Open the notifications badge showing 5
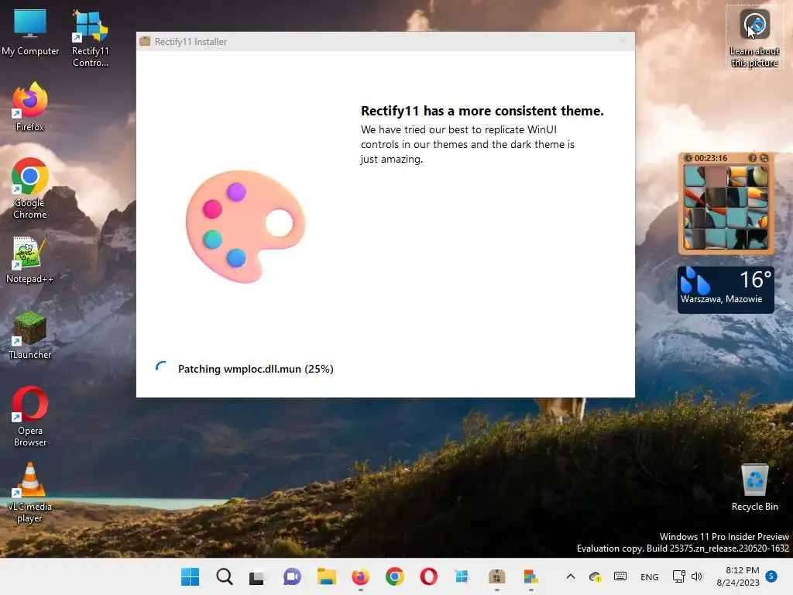Viewport: 793px width, 595px height. point(771,576)
